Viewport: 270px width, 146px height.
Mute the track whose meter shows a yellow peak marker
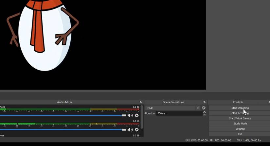pyautogui.click(x=130, y=130)
